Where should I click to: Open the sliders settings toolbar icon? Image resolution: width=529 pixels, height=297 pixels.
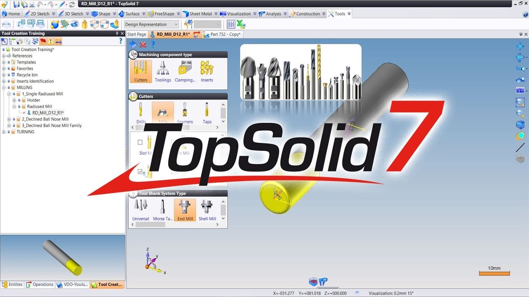pos(231,24)
